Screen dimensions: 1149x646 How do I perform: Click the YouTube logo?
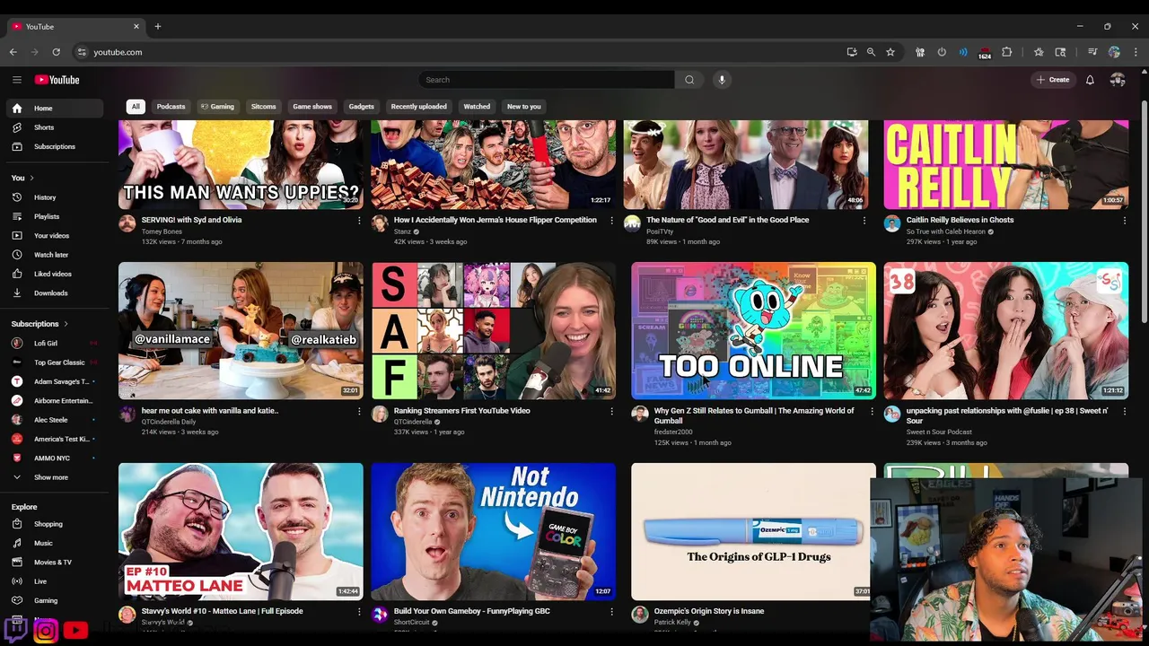(x=57, y=80)
